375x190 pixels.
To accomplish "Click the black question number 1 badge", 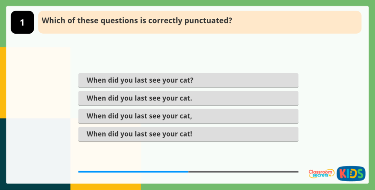I will pos(22,22).
